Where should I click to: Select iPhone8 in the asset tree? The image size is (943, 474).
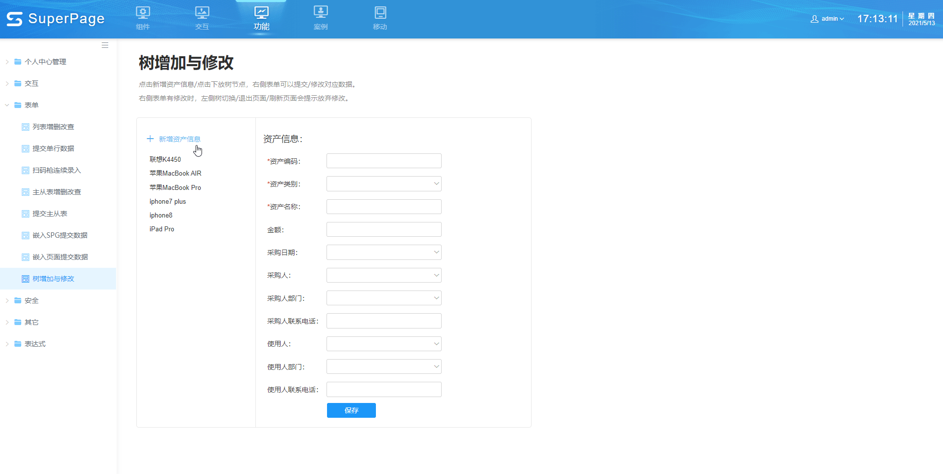tap(161, 215)
